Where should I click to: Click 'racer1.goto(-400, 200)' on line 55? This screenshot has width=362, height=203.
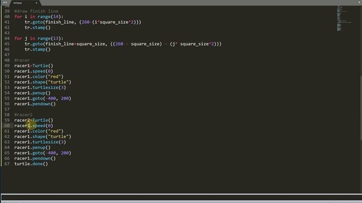[43, 99]
